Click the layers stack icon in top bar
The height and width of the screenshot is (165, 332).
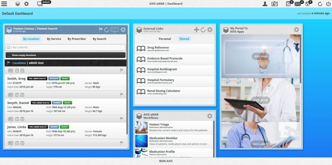(x=18, y=4)
